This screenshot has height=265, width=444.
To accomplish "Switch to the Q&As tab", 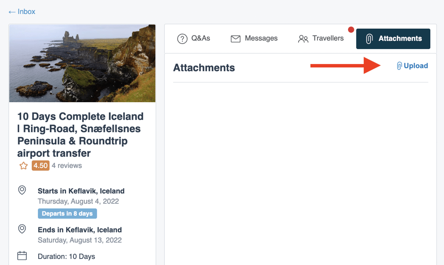I will 194,39.
